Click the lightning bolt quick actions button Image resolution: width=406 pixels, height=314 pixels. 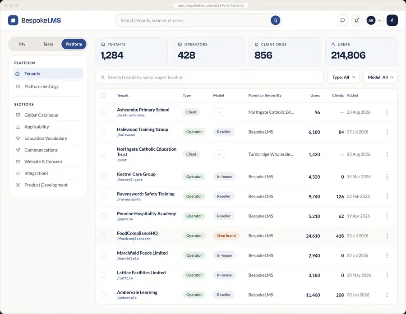click(392, 20)
